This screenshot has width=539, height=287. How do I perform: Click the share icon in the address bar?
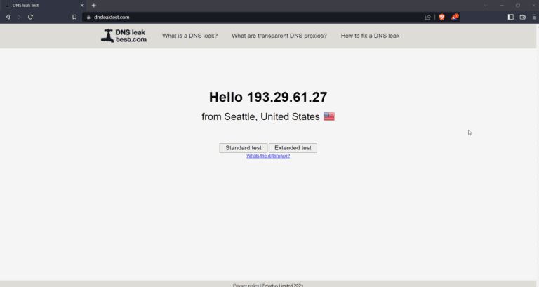[x=427, y=17]
